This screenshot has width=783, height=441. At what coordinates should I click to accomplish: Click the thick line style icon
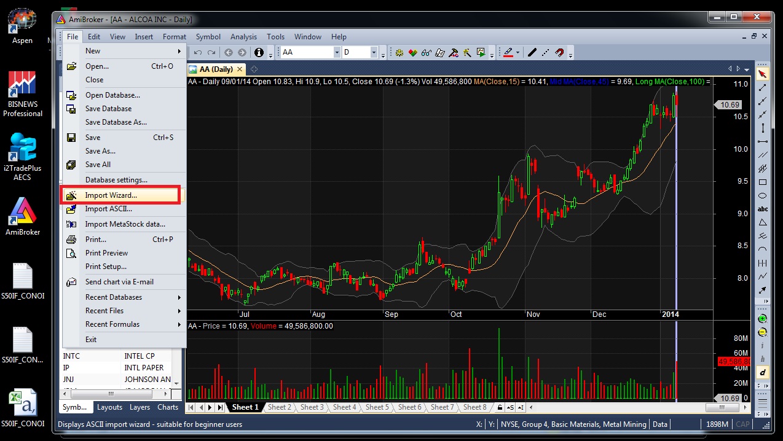click(532, 53)
